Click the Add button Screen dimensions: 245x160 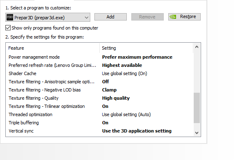(x=110, y=17)
